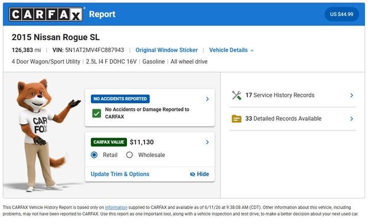Follow the 'information' link in the disclaimer
Screen dimensions: 378x222
pyautogui.click(x=116, y=207)
